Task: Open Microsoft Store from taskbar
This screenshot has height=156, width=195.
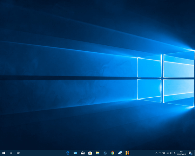Action: (x=90, y=153)
